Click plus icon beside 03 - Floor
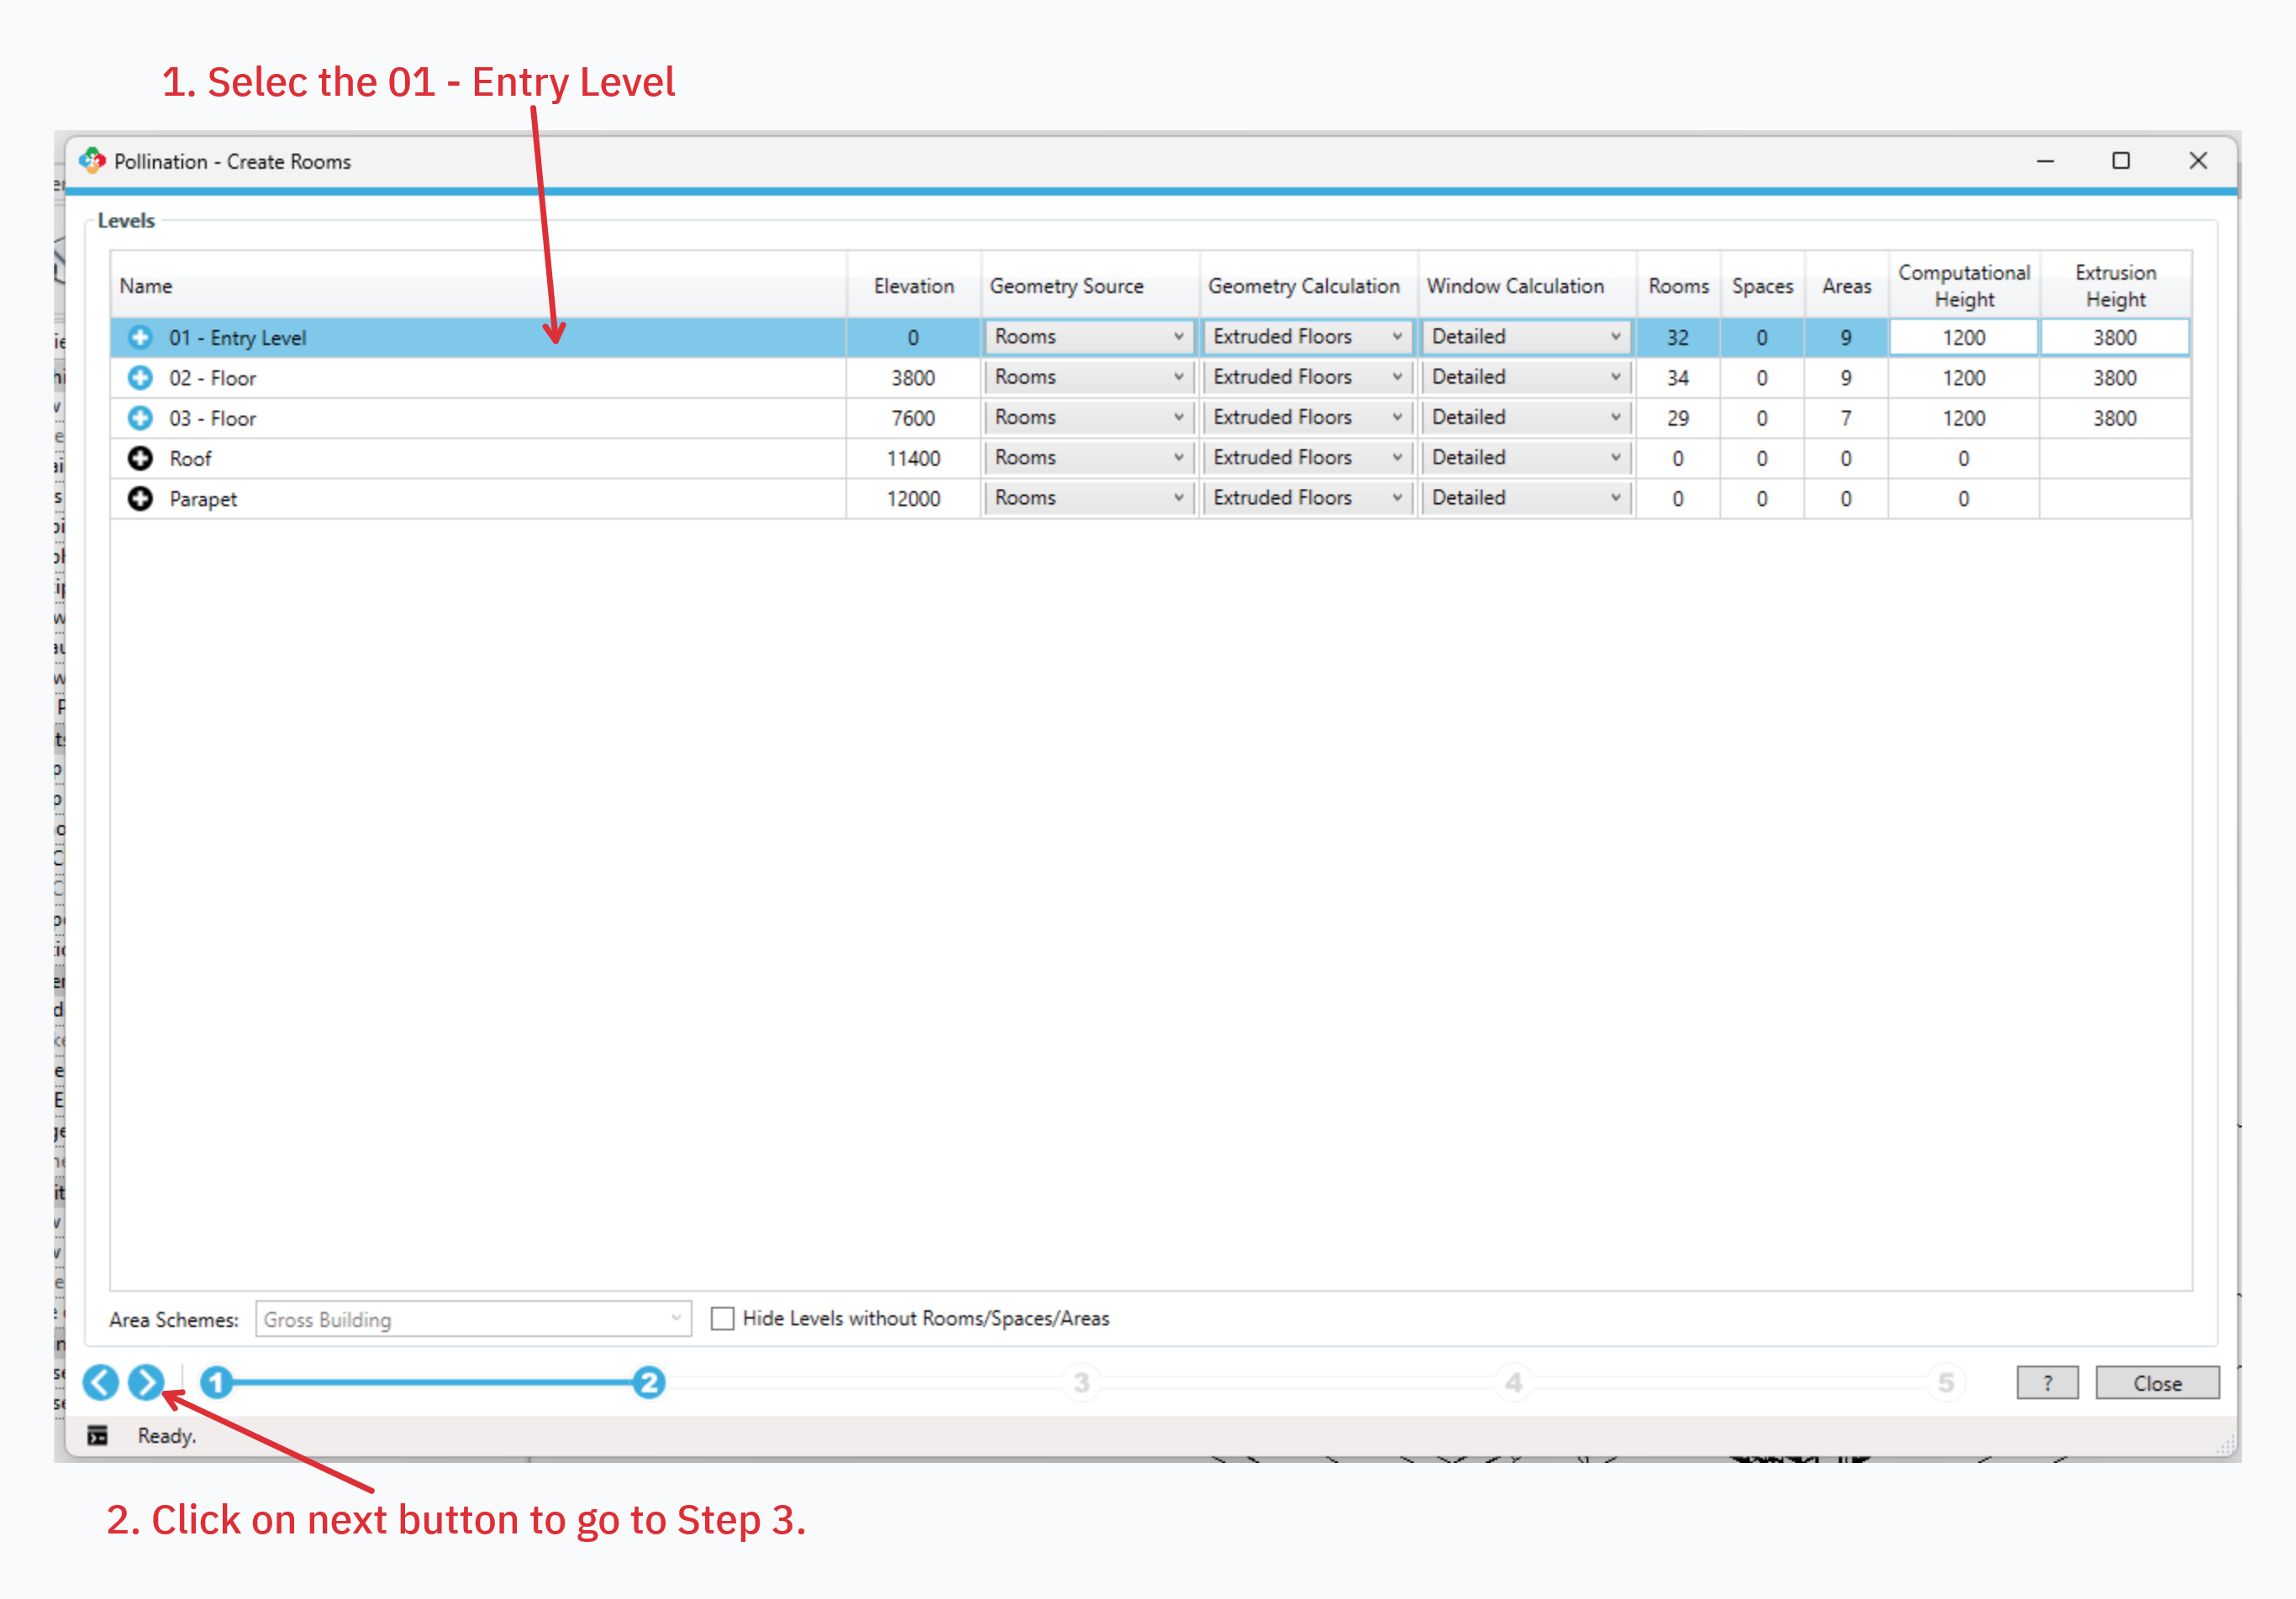2296x1599 pixels. pyautogui.click(x=140, y=417)
